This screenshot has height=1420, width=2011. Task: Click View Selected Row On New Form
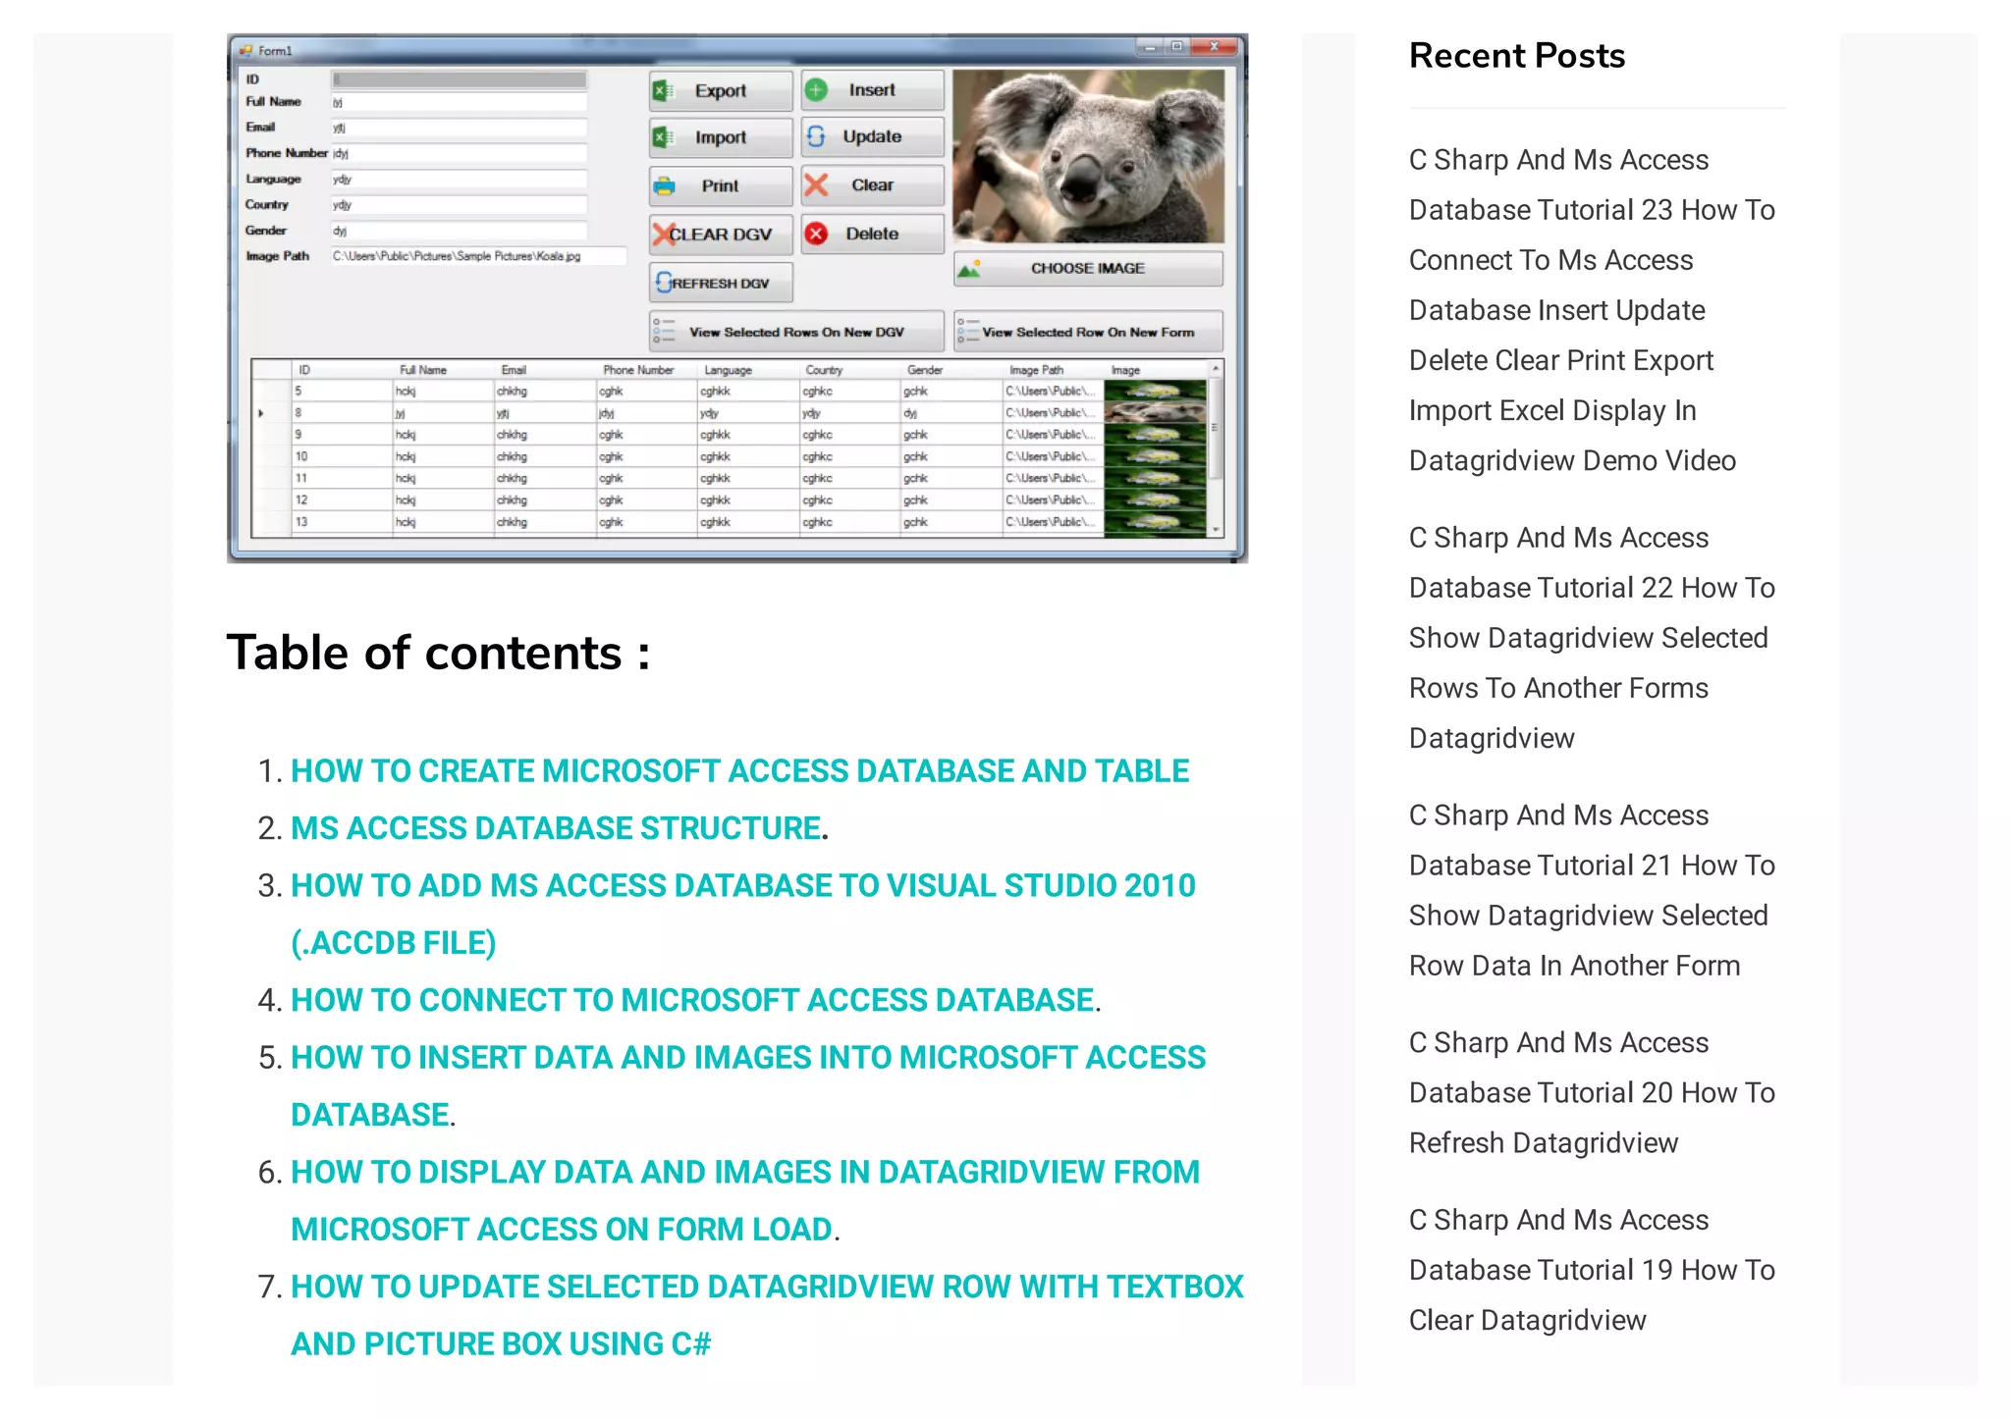coord(1088,332)
